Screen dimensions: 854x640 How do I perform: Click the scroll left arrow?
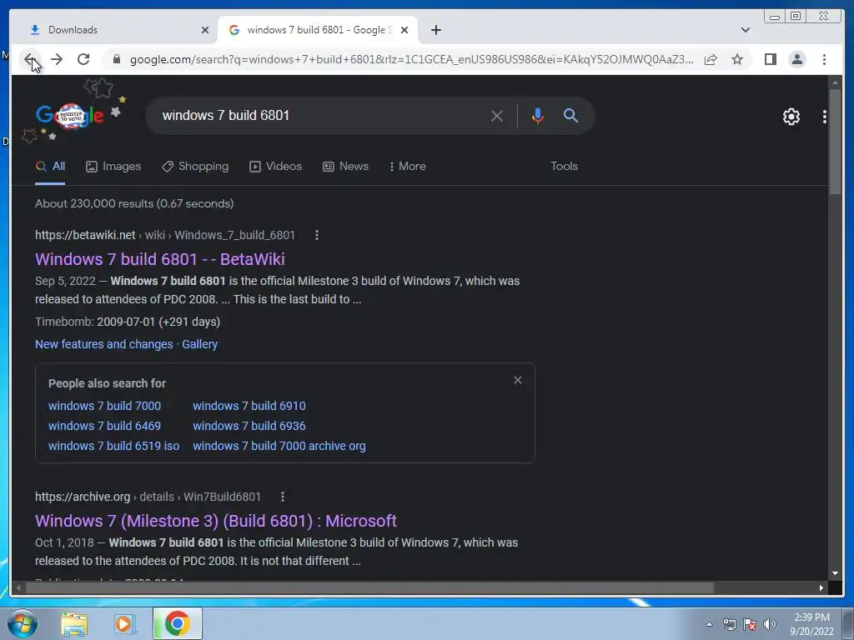tap(18, 587)
